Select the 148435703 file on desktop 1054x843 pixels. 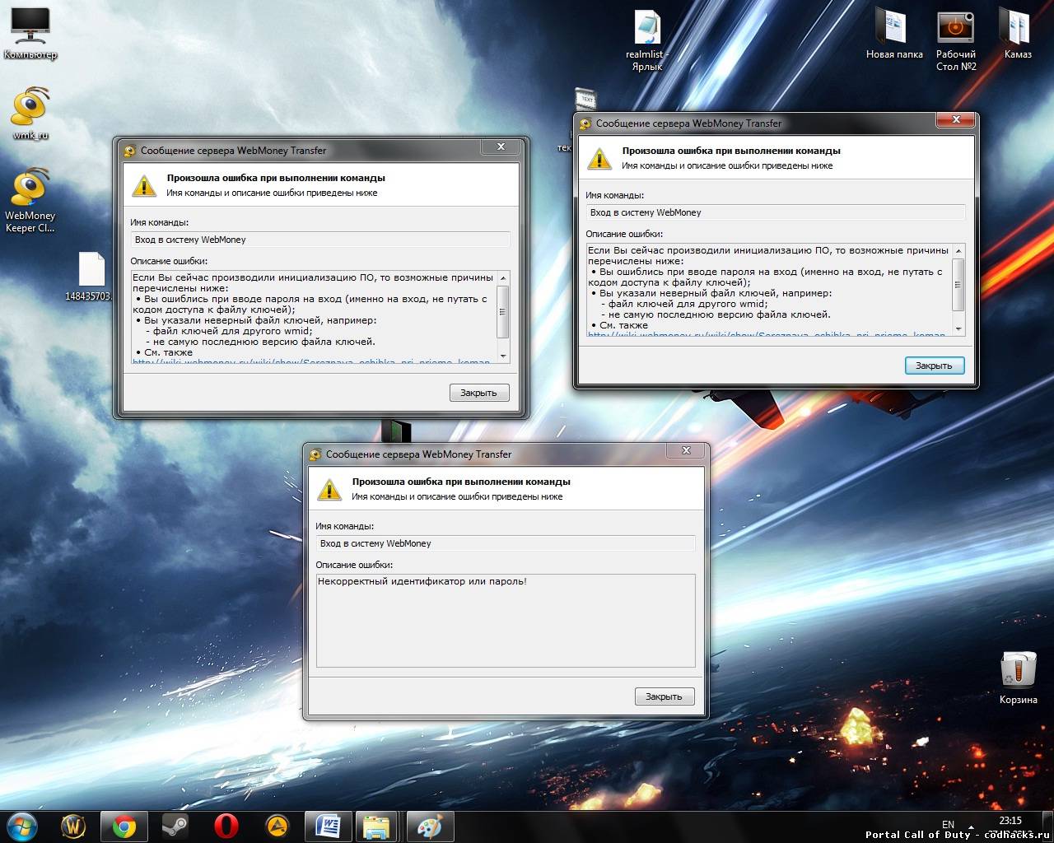(x=91, y=277)
